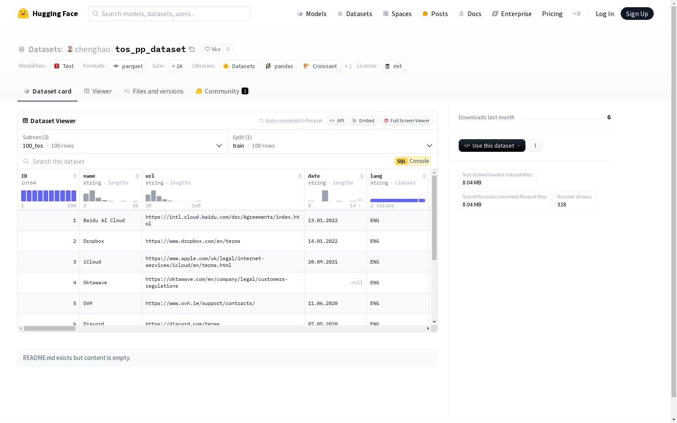Sort the url column using its arrows
This screenshot has width=677, height=423.
point(300,176)
